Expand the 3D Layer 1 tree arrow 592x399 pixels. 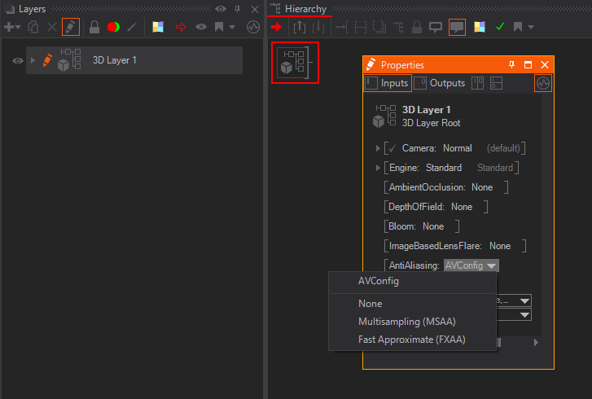(32, 60)
